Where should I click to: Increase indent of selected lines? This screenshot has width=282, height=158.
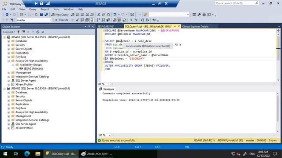[147, 20]
